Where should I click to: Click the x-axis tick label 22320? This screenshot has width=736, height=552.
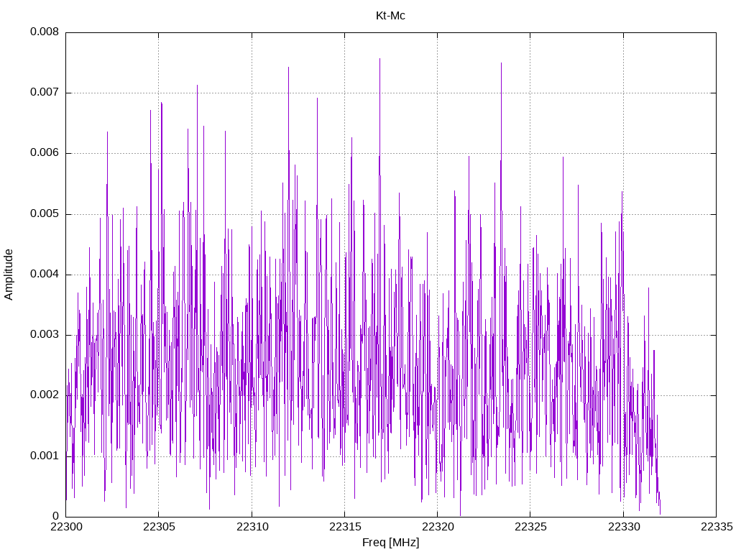pyautogui.click(x=438, y=527)
